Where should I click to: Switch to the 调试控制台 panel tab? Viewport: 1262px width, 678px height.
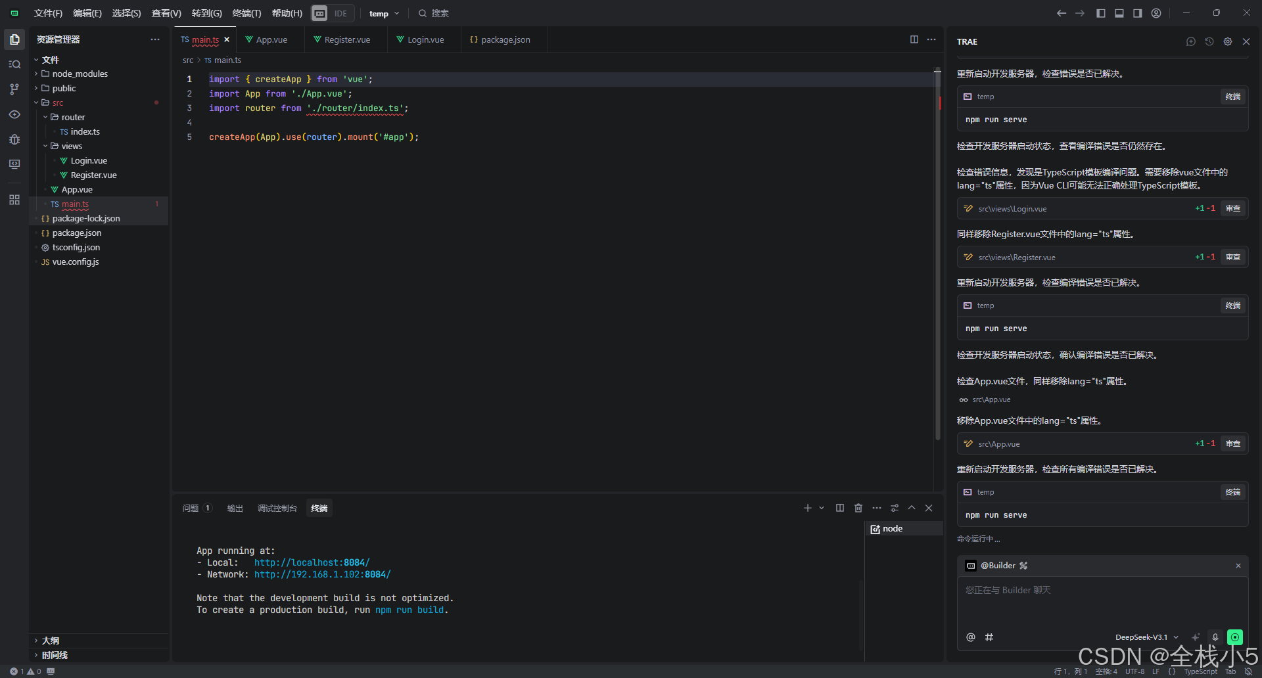coord(277,508)
